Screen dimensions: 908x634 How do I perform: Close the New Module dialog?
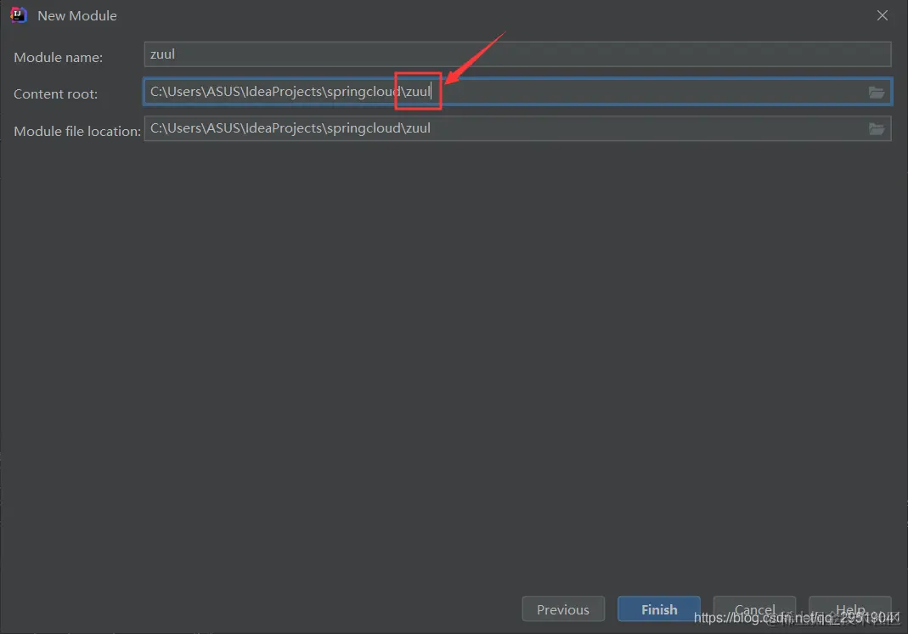882,15
